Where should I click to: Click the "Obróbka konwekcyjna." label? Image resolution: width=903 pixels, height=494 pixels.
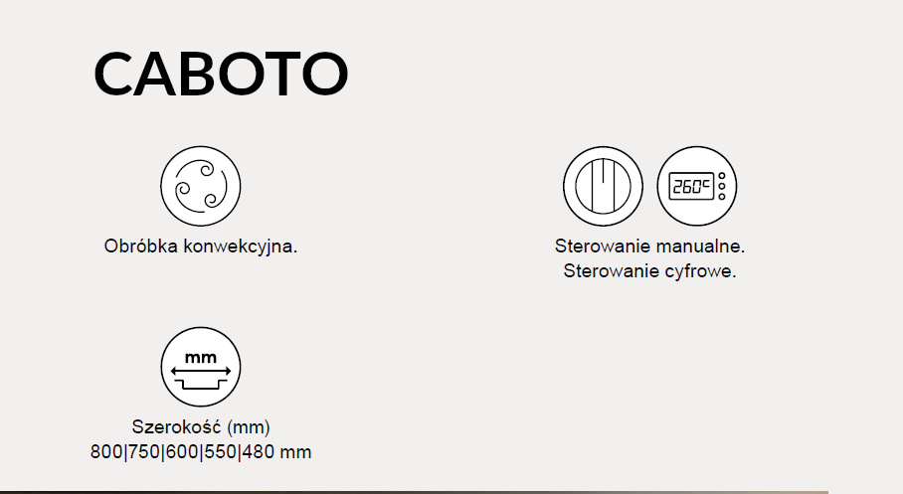(x=201, y=247)
